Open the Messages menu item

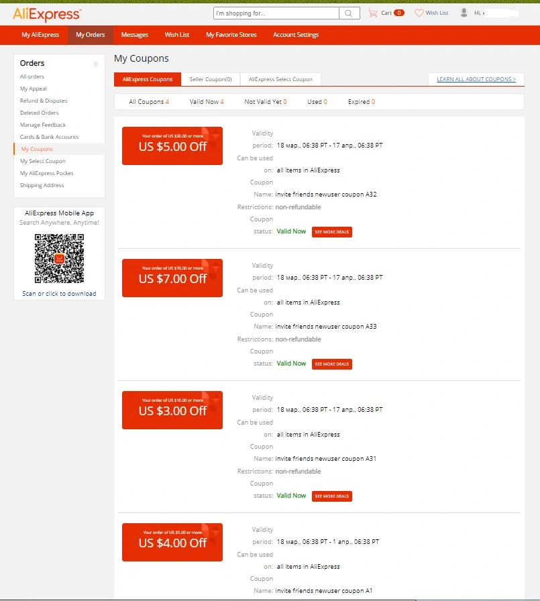click(x=135, y=35)
